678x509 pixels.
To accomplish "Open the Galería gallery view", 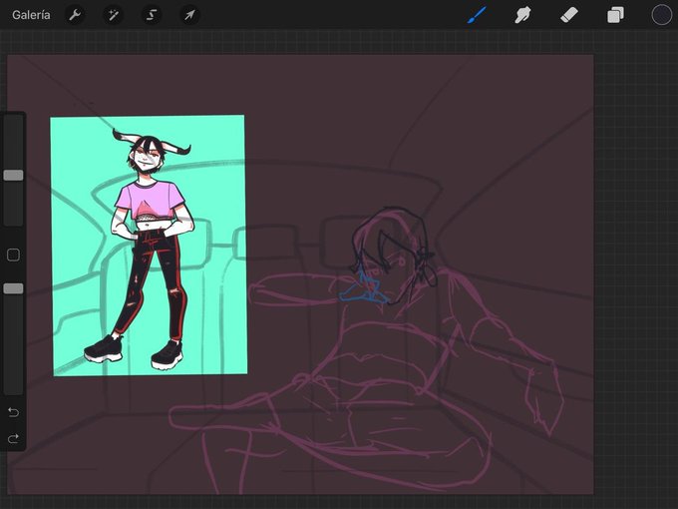I will point(31,15).
